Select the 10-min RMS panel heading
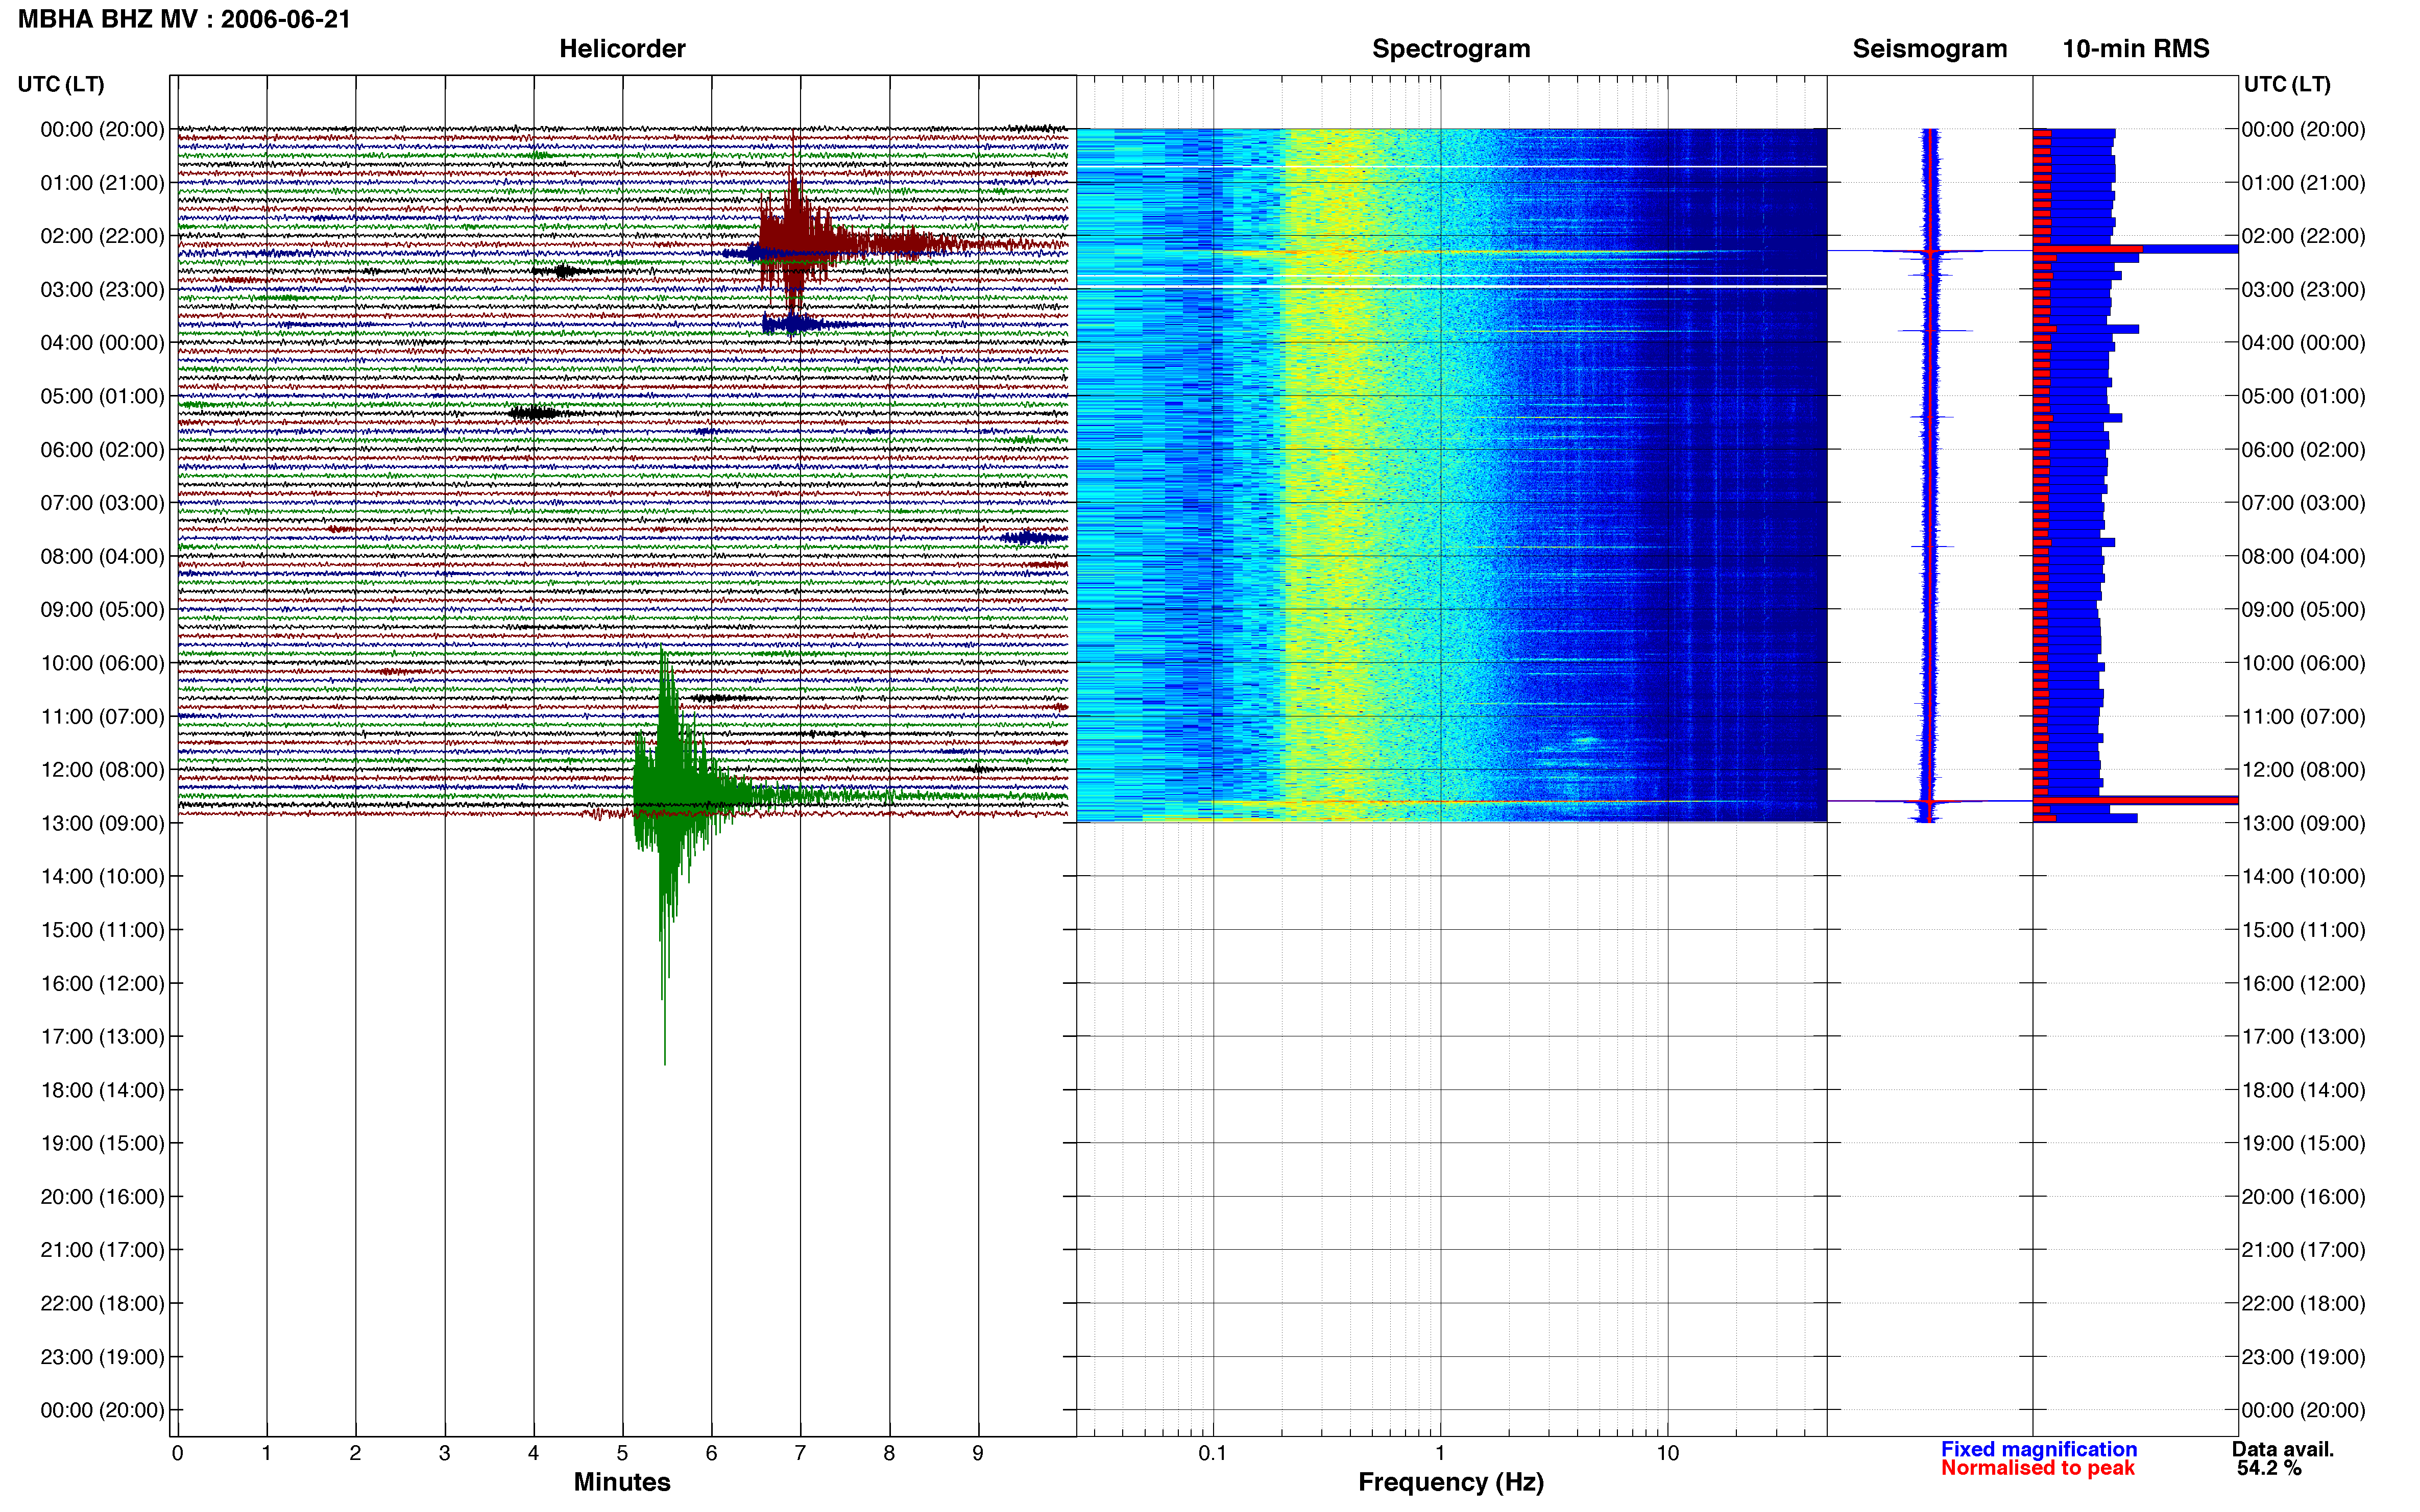2420x1512 pixels. [2136, 49]
